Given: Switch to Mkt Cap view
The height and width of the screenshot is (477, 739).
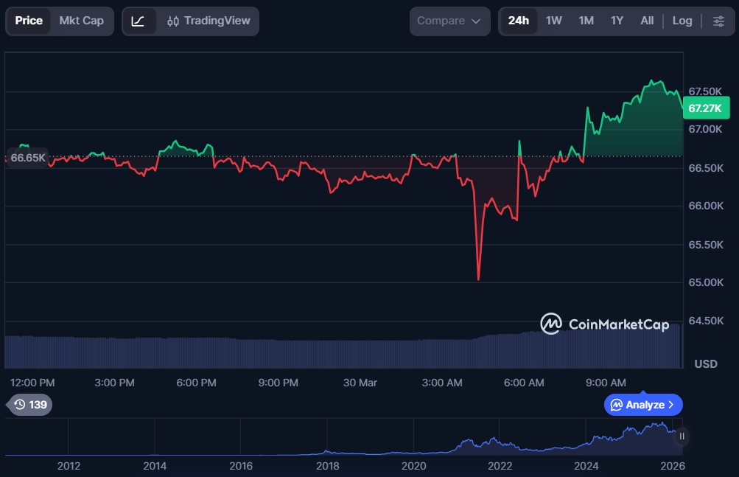Looking at the screenshot, I should (81, 21).
